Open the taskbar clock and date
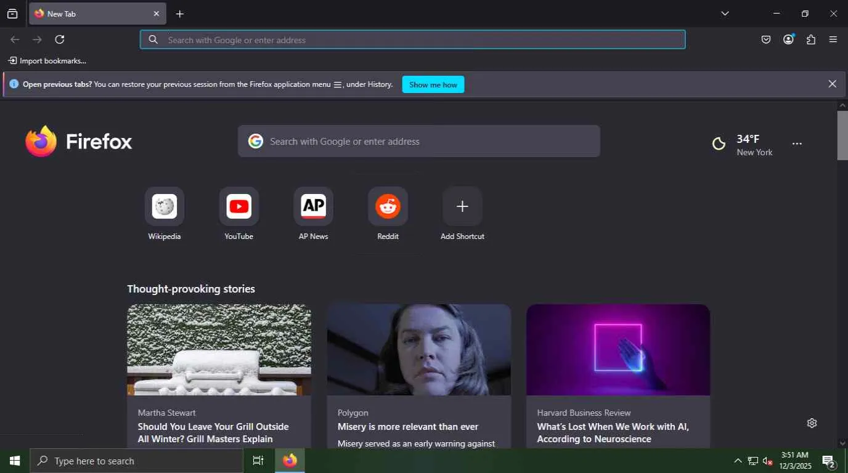 coord(795,461)
